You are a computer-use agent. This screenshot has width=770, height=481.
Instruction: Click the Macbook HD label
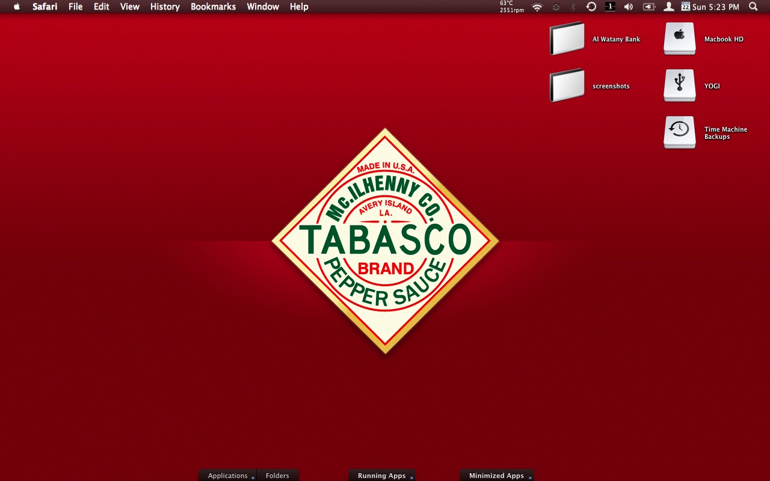coord(724,39)
